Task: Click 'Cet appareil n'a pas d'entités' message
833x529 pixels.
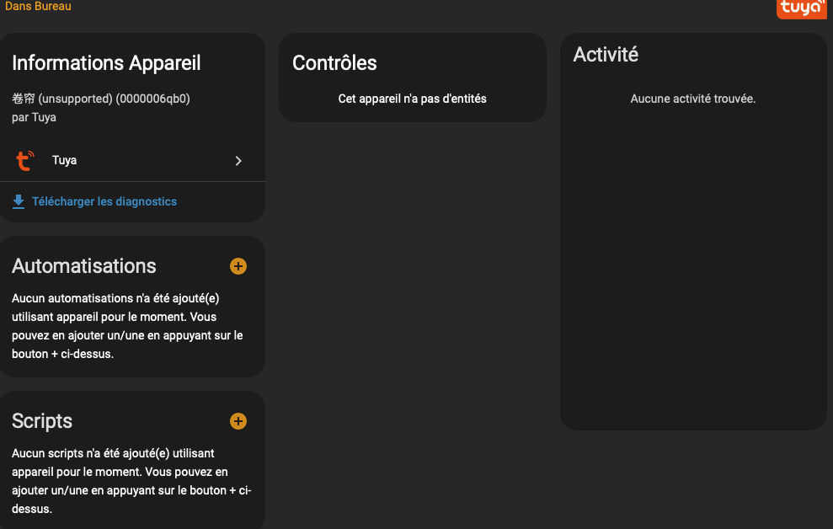Action: (x=412, y=99)
